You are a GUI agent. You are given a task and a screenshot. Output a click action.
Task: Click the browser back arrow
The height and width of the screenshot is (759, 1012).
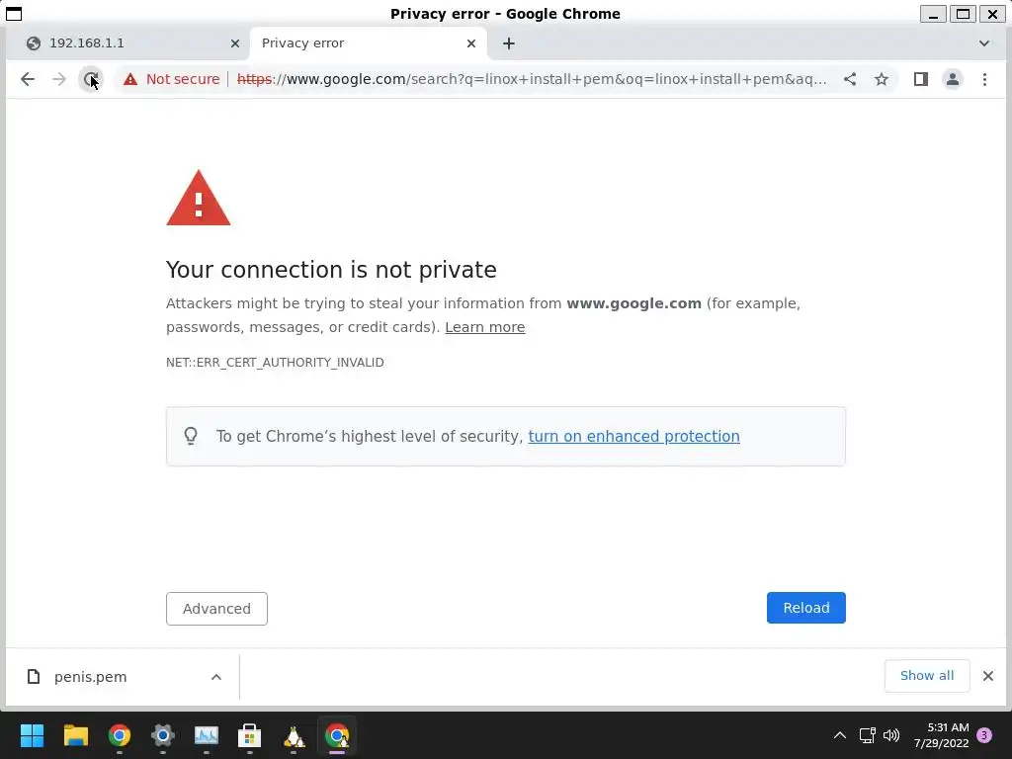(x=27, y=79)
